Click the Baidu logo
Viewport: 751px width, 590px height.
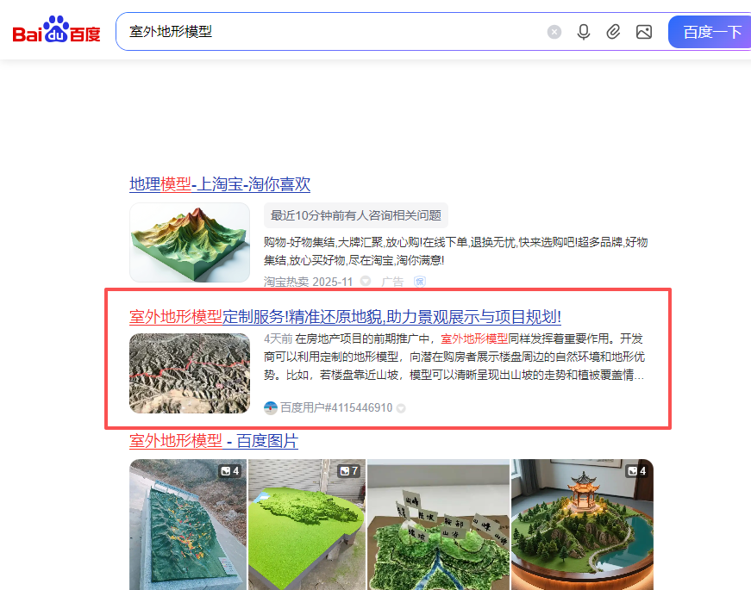(57, 29)
